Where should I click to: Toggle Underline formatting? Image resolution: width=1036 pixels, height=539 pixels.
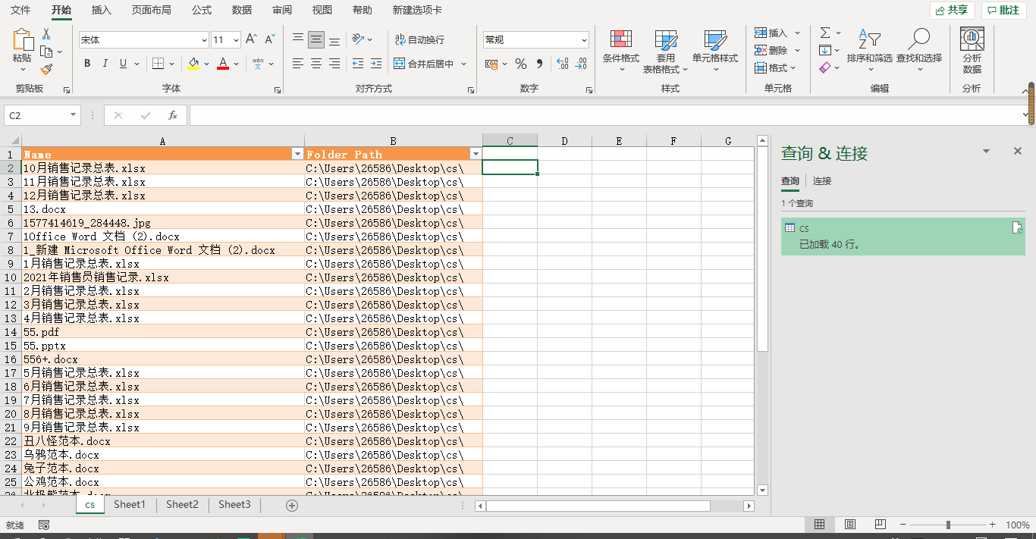tap(123, 64)
